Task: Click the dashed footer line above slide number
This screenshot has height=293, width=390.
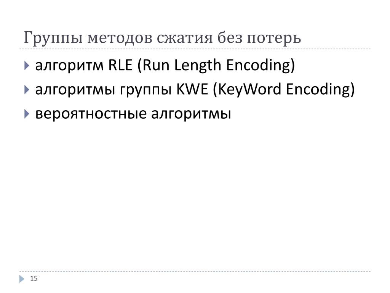Action: 195,272
